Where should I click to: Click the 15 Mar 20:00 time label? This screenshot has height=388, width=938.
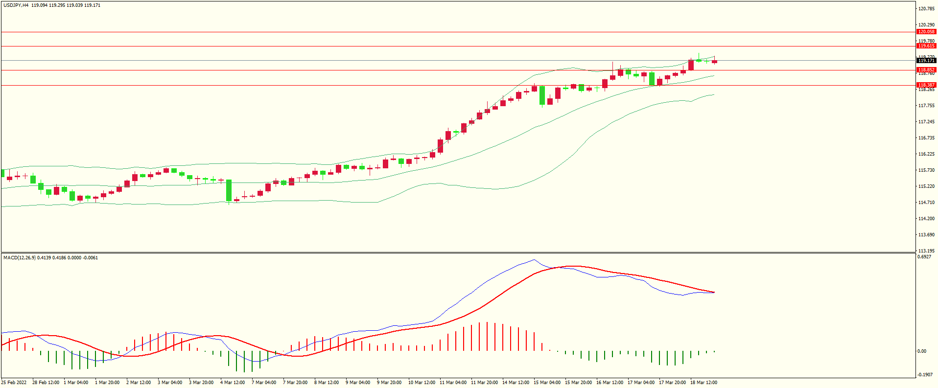tap(578, 383)
